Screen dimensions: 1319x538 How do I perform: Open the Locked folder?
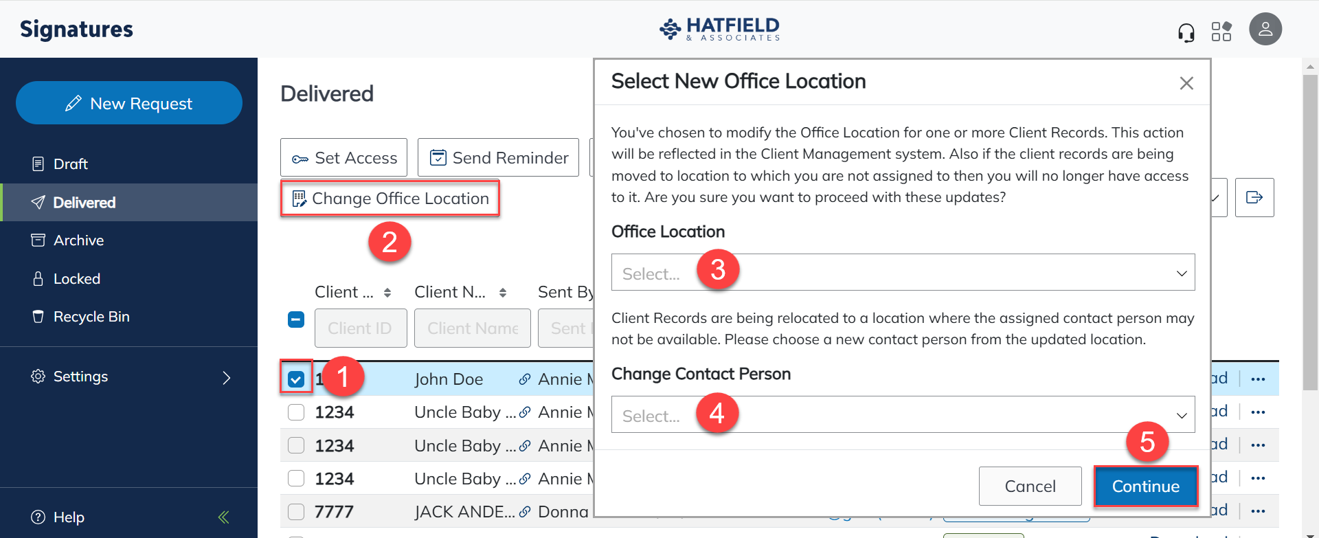129,279
